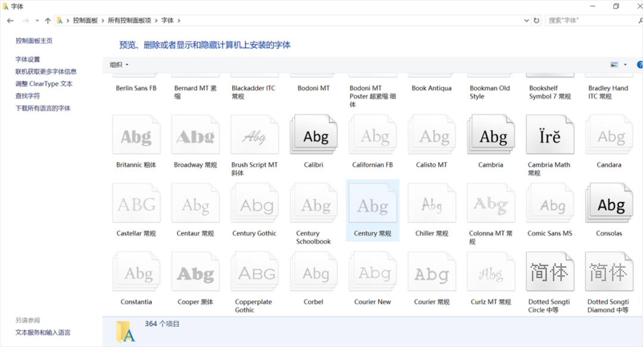Click the font label Book Antiqua
Viewport: 643px width, 347px height.
(x=432, y=88)
